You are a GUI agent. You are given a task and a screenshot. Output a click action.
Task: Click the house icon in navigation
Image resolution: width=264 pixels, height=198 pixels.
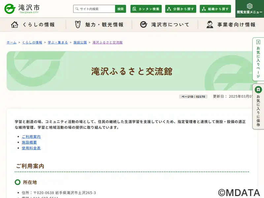pyautogui.click(x=15, y=24)
